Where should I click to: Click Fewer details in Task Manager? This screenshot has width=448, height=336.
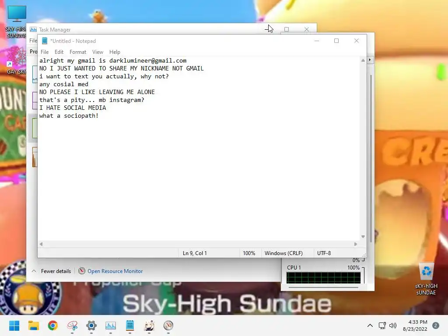(x=56, y=271)
